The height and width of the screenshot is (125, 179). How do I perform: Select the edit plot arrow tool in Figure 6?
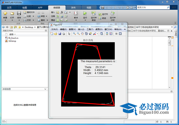(69, 33)
